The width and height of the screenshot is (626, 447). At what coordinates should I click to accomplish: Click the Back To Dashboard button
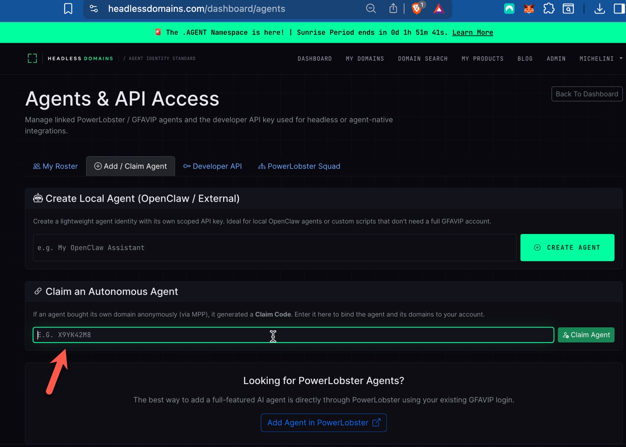(x=587, y=94)
